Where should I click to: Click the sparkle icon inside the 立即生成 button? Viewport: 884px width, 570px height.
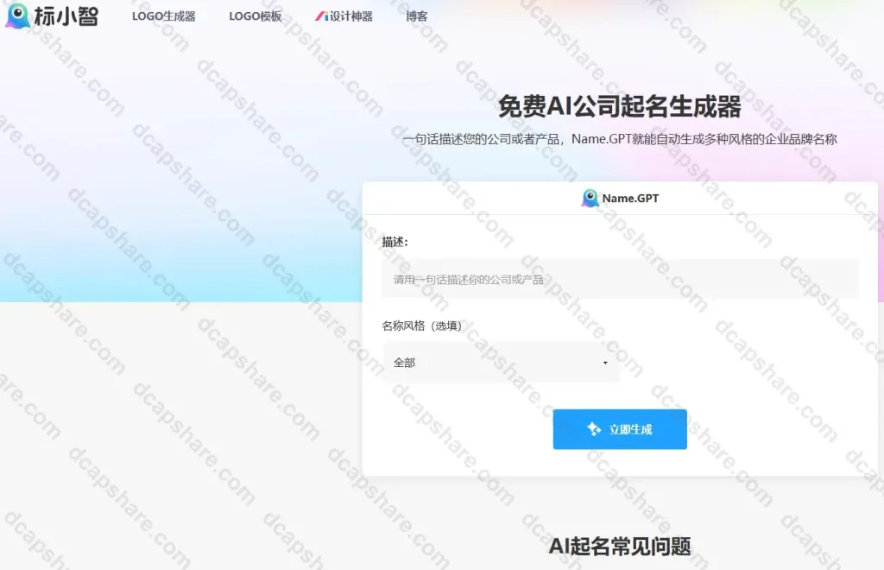point(593,428)
